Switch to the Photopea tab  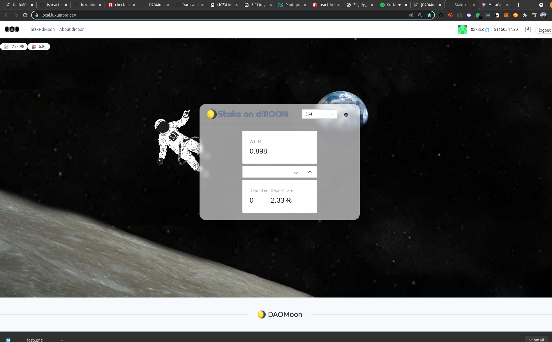tap(292, 5)
